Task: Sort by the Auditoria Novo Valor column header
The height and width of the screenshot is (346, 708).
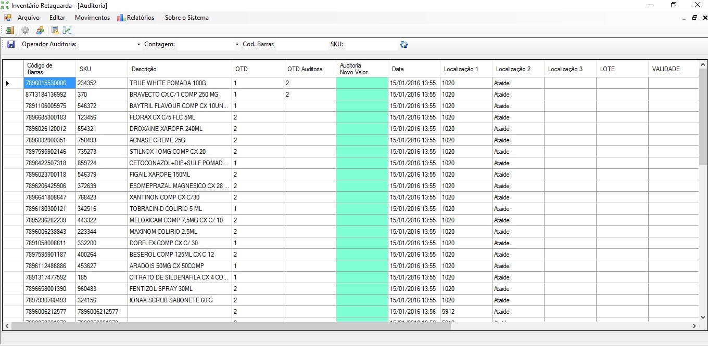Action: click(x=362, y=69)
